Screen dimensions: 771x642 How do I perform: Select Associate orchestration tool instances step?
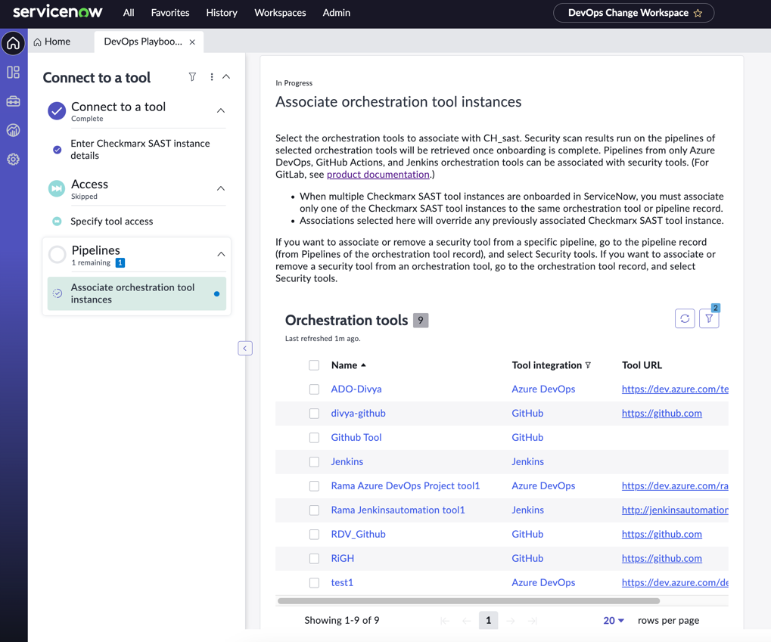click(x=137, y=293)
